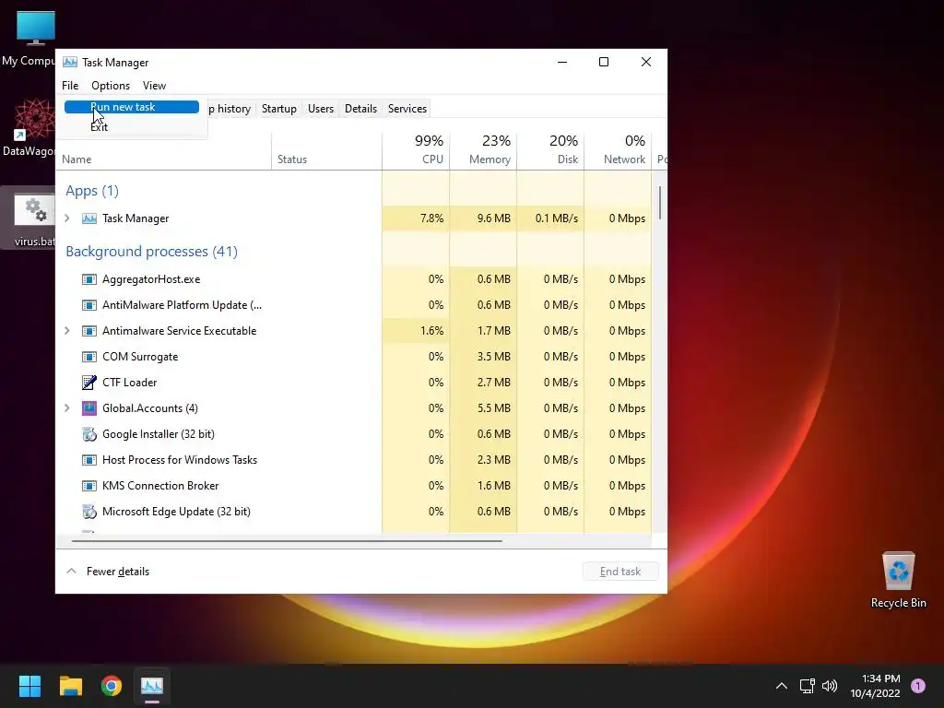Show hidden system tray icons
Image resolution: width=944 pixels, height=708 pixels.
782,686
